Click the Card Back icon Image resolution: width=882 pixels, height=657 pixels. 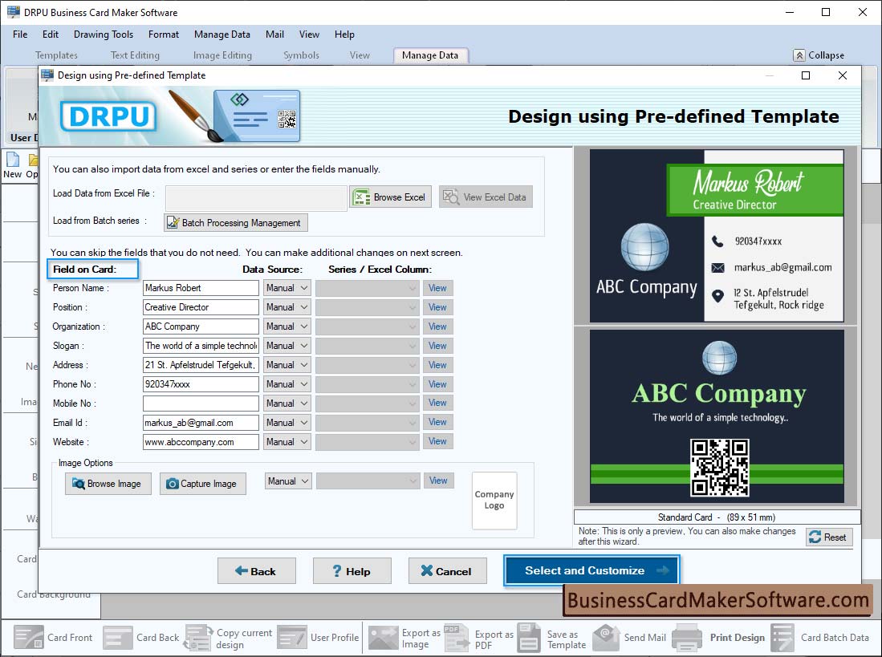coord(117,637)
